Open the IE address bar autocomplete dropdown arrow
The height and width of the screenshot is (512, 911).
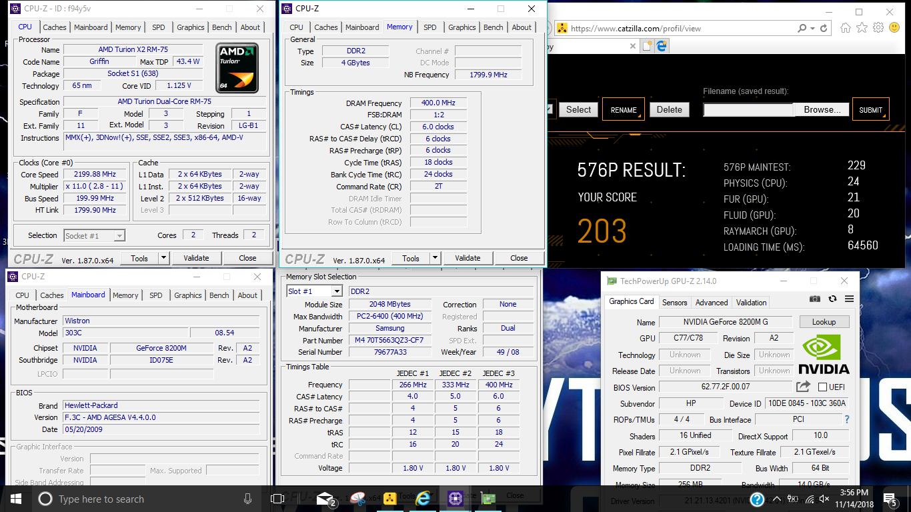(x=812, y=29)
